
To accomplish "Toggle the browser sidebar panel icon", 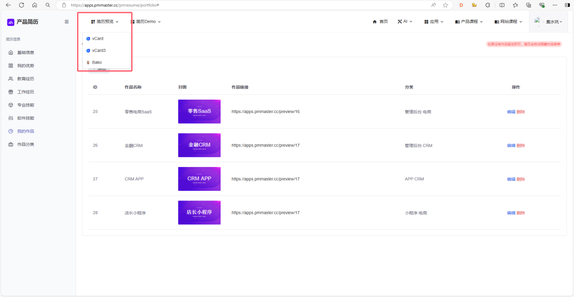I will click(568, 5).
